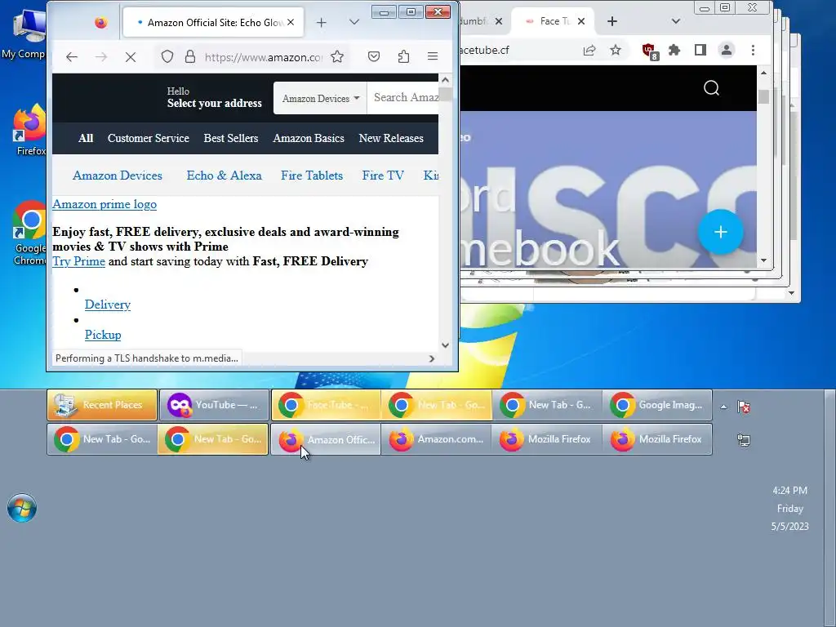
Task: Click the Chrome share page icon
Action: (589, 50)
